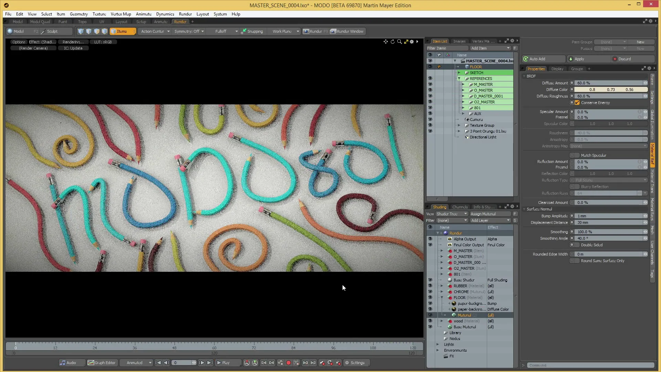Image resolution: width=661 pixels, height=372 pixels.
Task: Select Vertices selection mode icon
Action: (81, 31)
